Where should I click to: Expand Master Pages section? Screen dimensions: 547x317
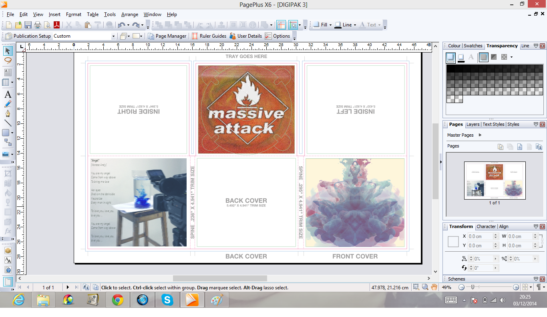coord(480,135)
